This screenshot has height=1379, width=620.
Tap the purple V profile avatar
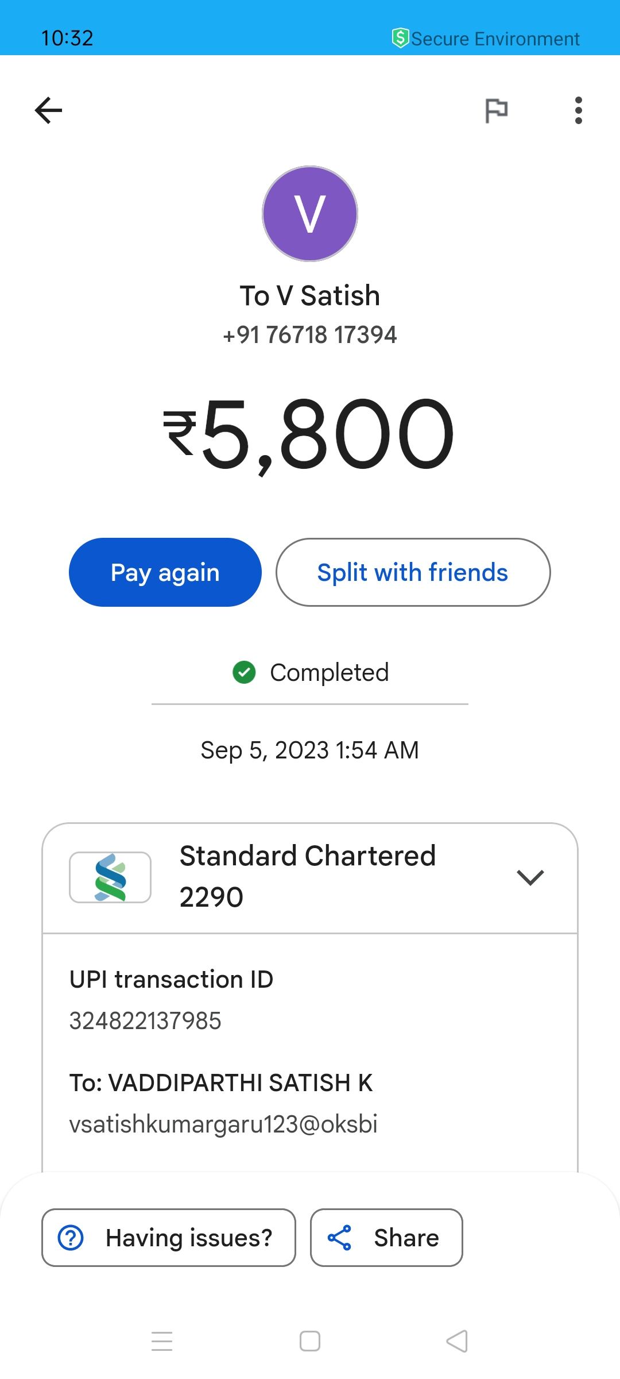coord(310,214)
